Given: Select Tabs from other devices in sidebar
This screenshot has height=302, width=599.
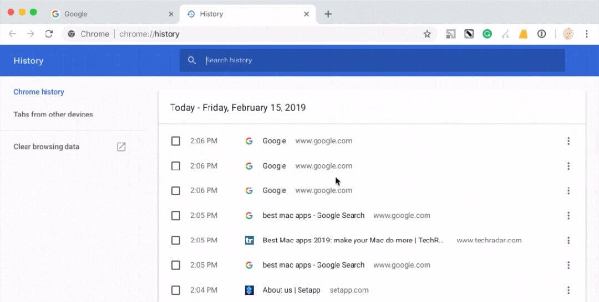Looking at the screenshot, I should (x=53, y=114).
